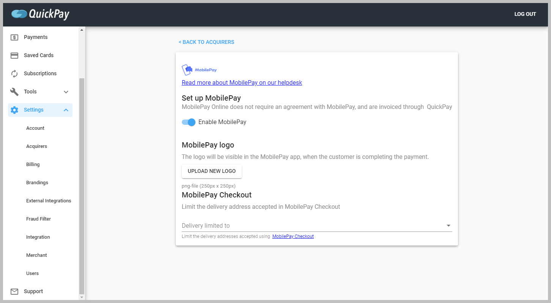Expand the Tools menu chevron
This screenshot has width=551, height=303.
[66, 92]
